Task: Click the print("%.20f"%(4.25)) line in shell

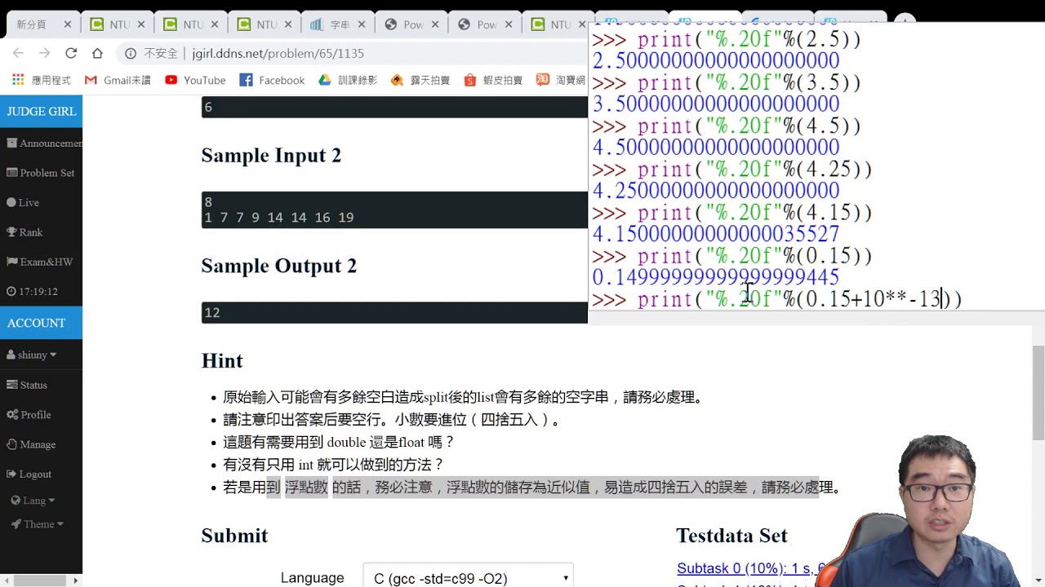Action: 731,169
